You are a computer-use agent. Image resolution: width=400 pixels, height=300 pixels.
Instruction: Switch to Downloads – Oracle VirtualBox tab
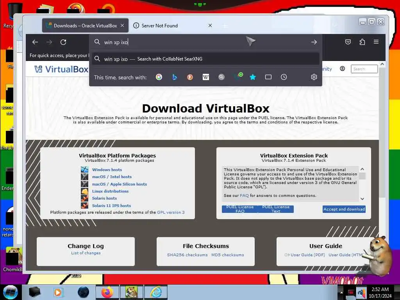pyautogui.click(x=85, y=25)
